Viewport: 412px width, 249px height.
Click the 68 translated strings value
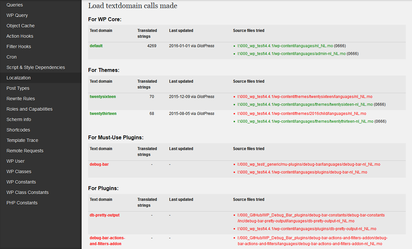pyautogui.click(x=152, y=114)
